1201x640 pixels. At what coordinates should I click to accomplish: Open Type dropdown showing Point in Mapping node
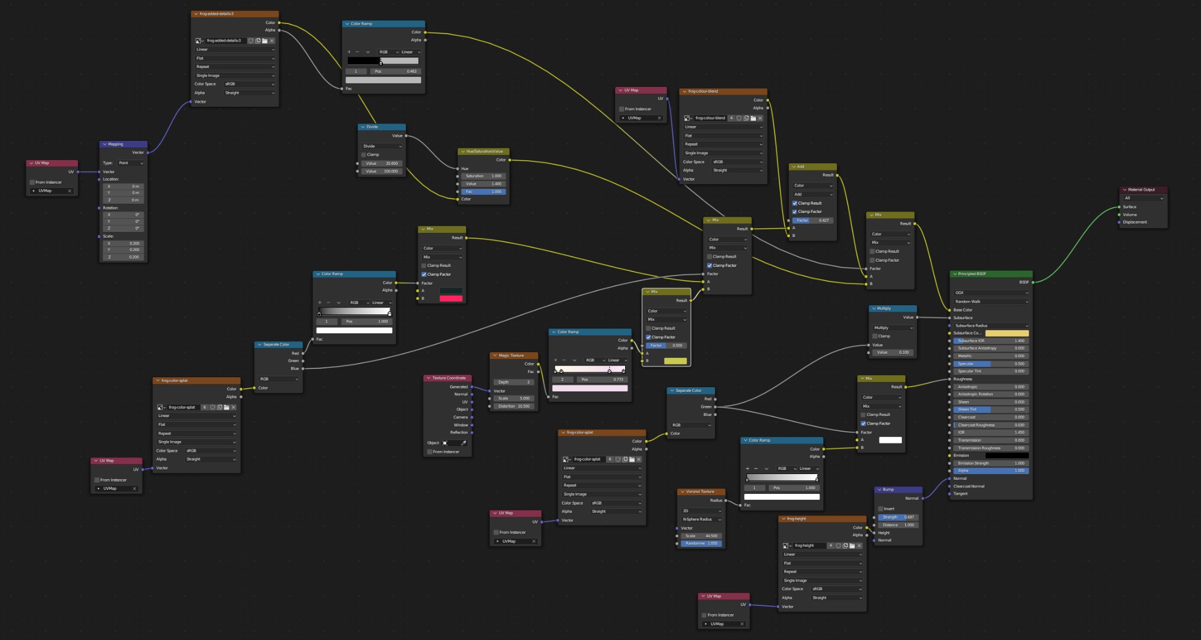pyautogui.click(x=131, y=163)
